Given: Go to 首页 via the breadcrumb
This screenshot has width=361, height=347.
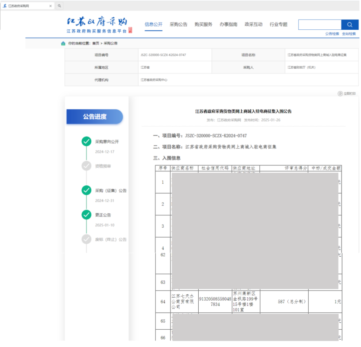Looking at the screenshot, I should tap(96, 44).
